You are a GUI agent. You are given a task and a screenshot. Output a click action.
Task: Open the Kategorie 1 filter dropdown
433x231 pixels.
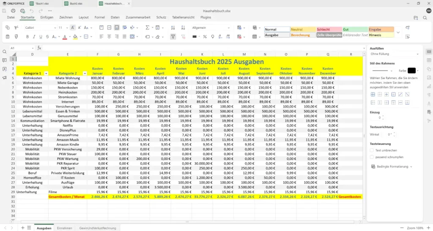pyautogui.click(x=46, y=73)
